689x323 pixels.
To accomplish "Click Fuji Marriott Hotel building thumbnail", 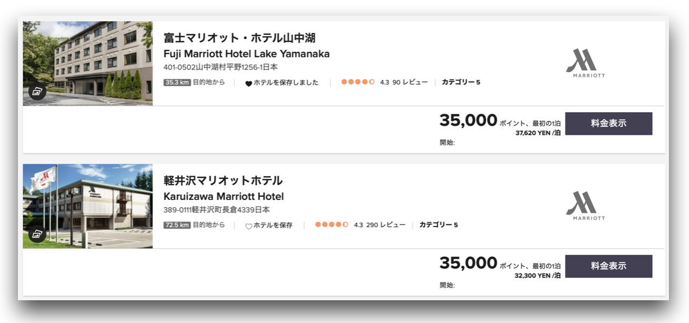I will (88, 63).
